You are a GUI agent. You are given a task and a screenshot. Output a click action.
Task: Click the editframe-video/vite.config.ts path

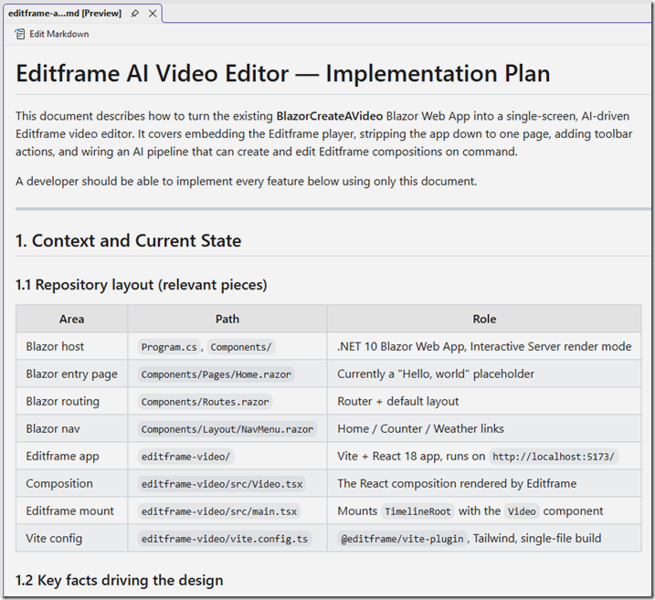[x=225, y=539]
